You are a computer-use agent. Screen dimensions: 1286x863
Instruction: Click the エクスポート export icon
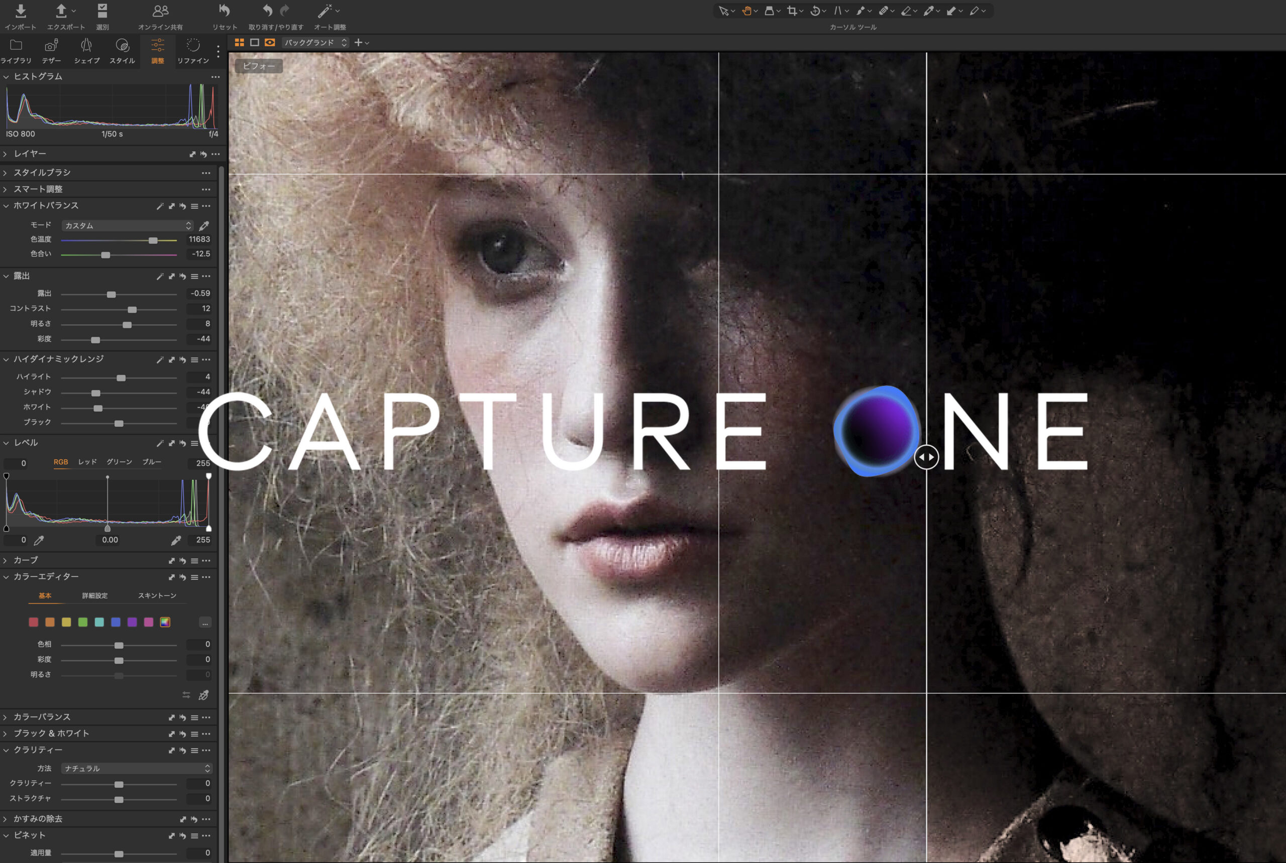coord(61,11)
